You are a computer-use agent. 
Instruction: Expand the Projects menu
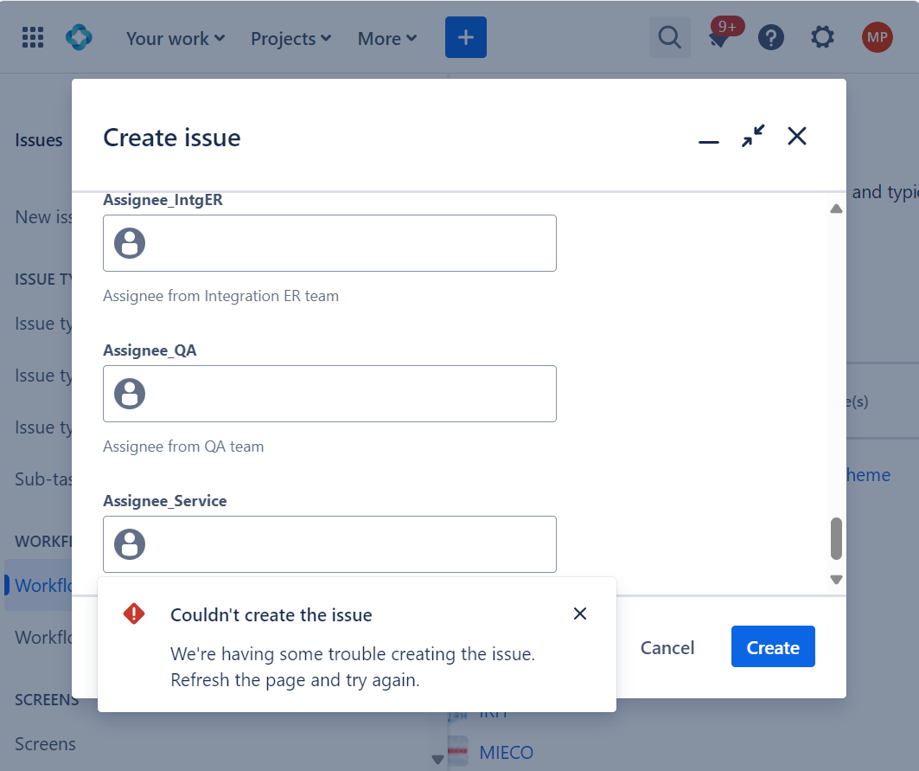tap(291, 39)
